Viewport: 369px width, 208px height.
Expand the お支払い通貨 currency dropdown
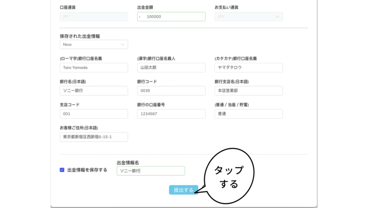248,17
